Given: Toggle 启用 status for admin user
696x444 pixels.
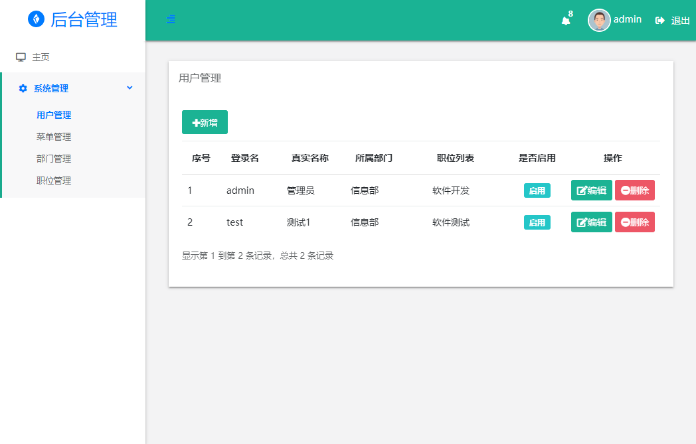Looking at the screenshot, I should pyautogui.click(x=537, y=190).
